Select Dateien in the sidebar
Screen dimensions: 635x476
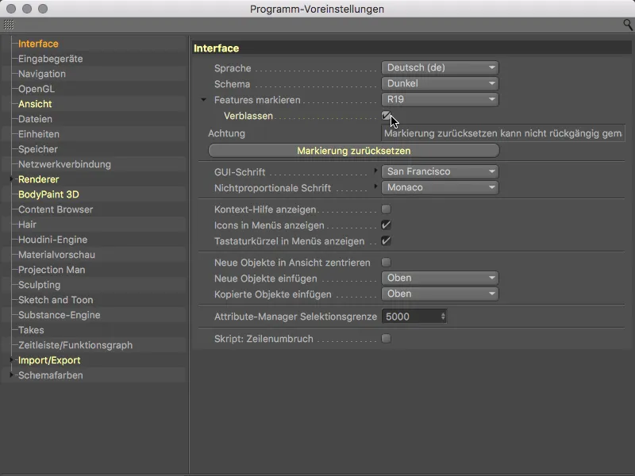pos(35,119)
